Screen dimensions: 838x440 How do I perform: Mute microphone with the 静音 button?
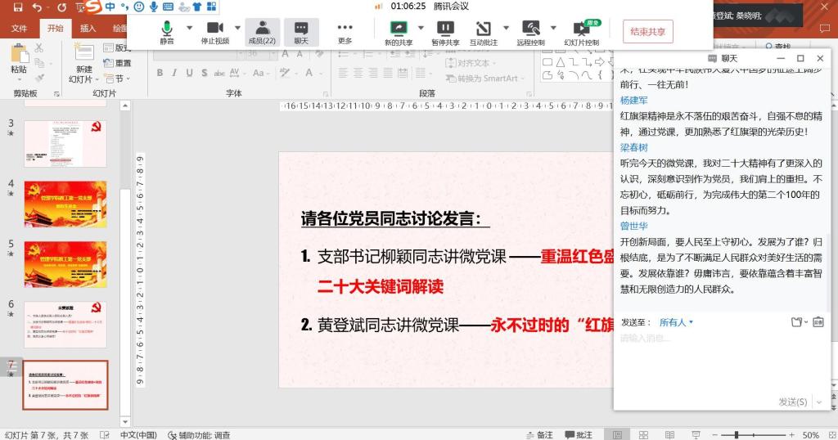coord(167,32)
